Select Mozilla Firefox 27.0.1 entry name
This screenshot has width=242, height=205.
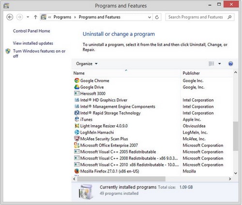(x=110, y=171)
